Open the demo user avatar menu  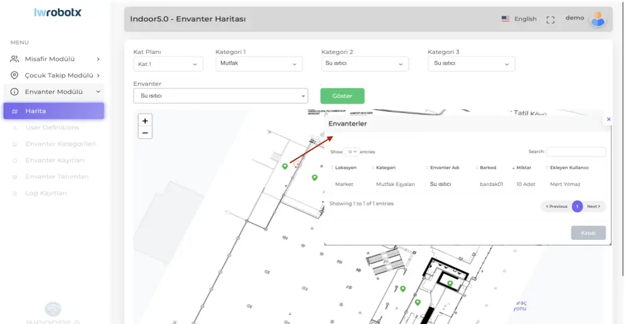(x=597, y=19)
